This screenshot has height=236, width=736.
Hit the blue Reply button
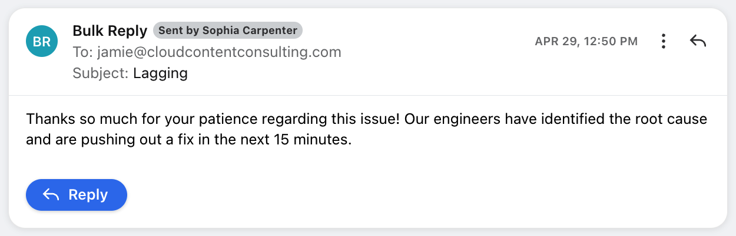point(77,195)
